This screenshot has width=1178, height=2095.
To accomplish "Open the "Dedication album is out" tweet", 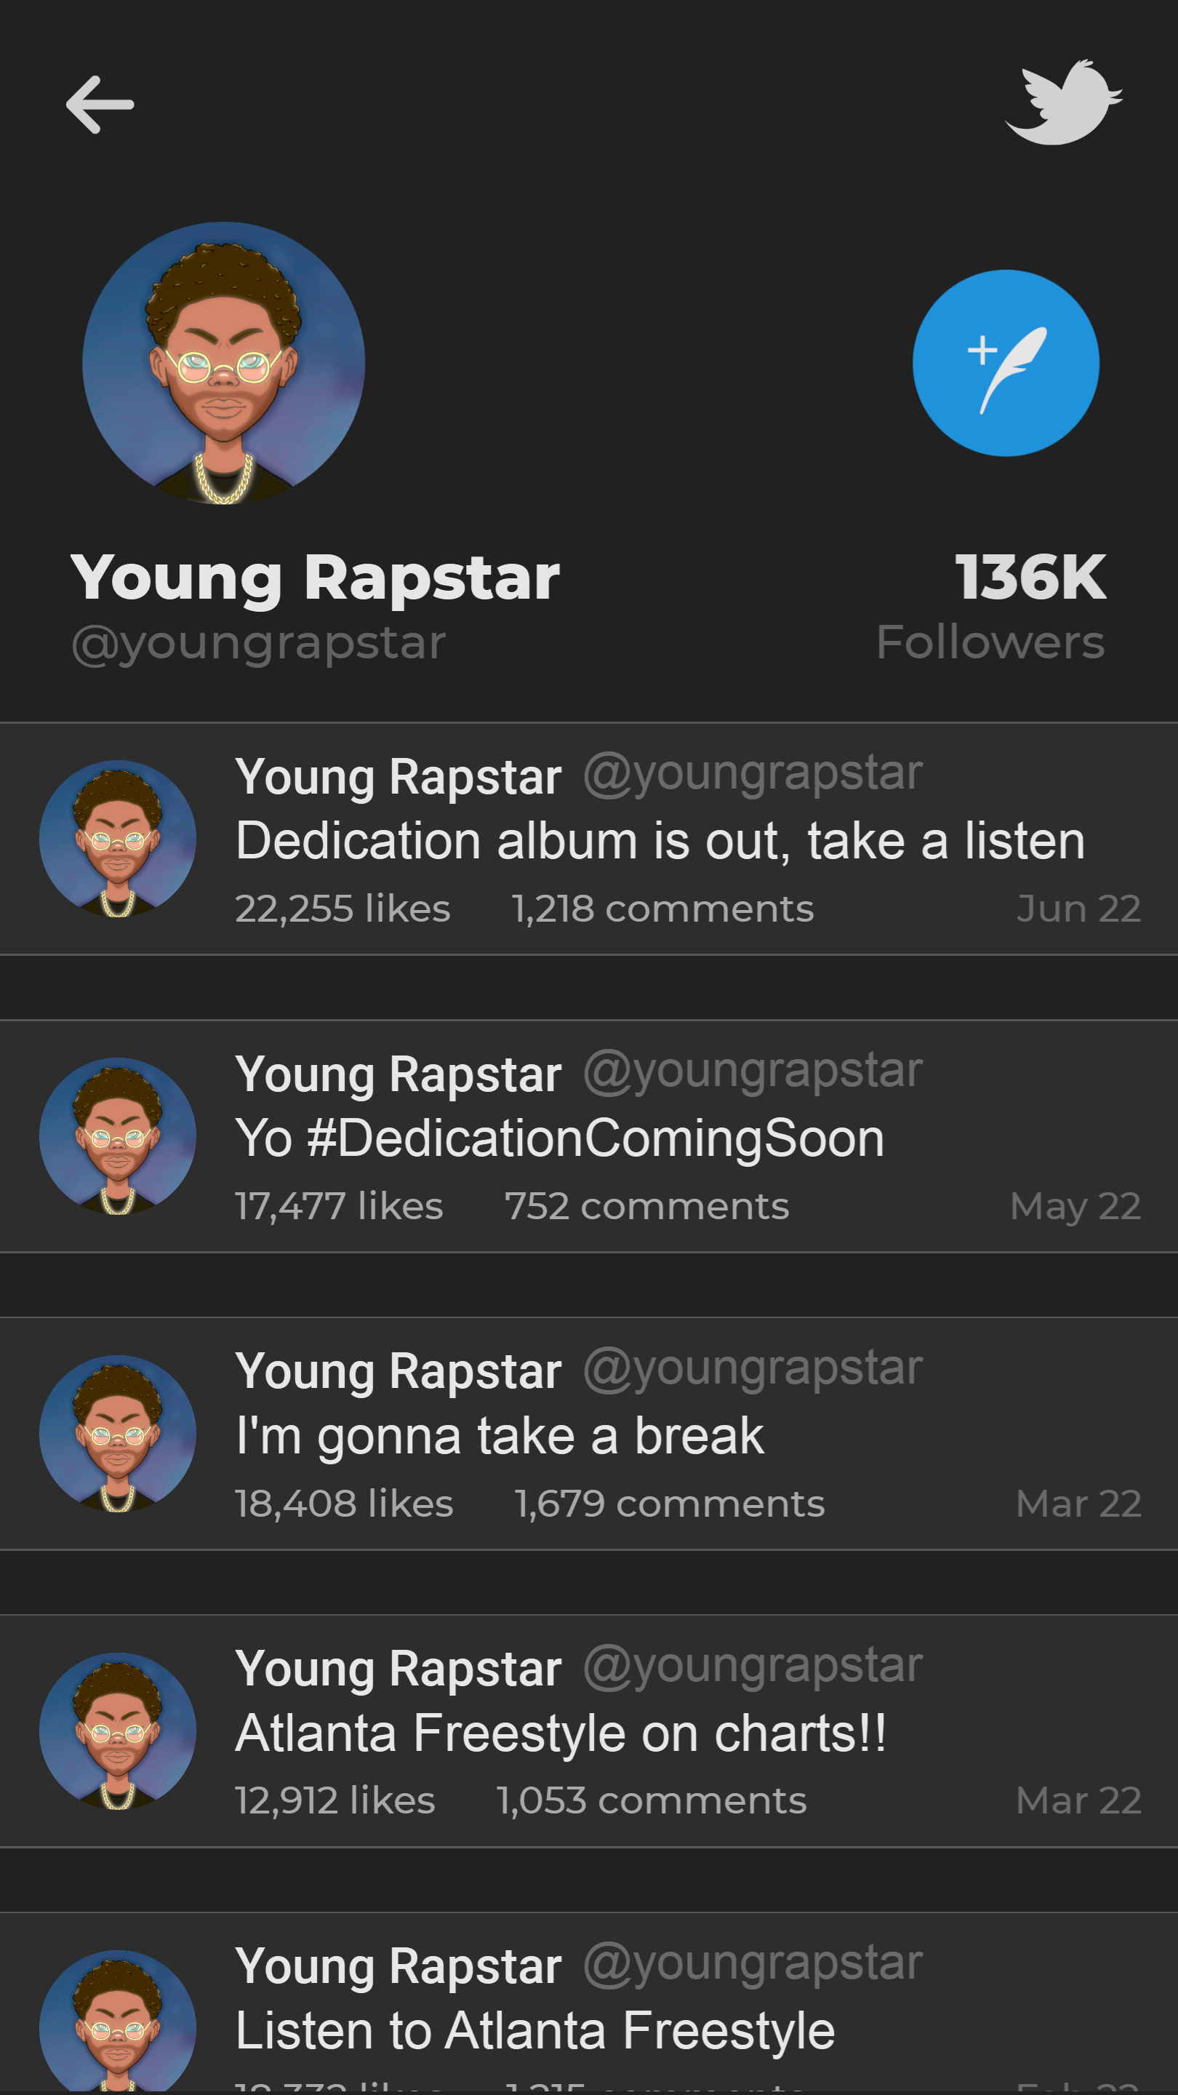I will pos(660,841).
